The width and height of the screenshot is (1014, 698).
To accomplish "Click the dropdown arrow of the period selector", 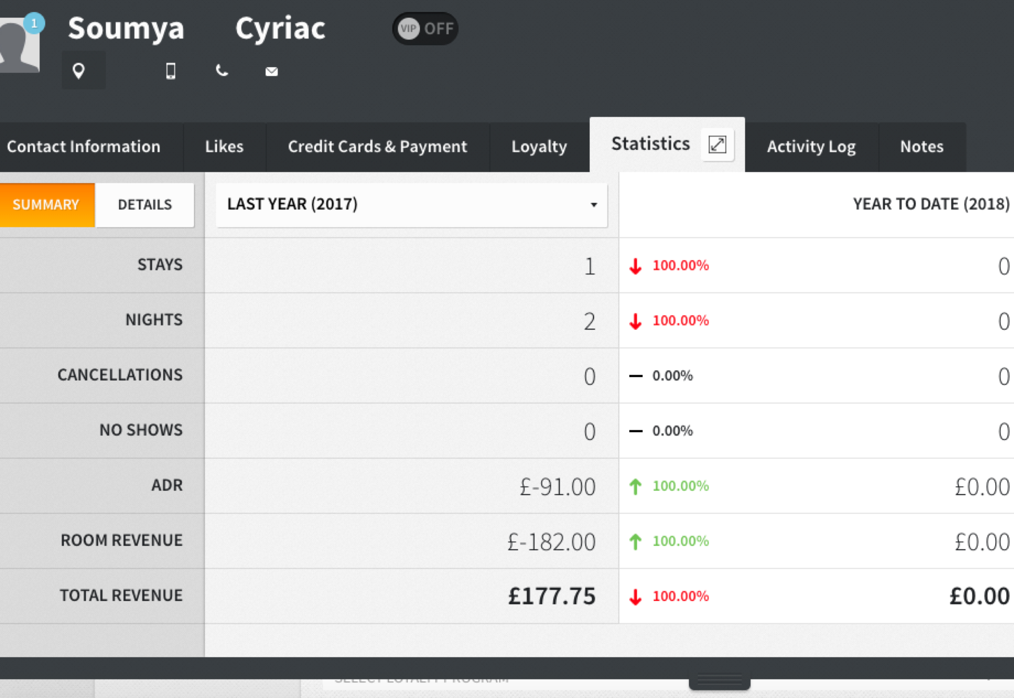I will 593,205.
